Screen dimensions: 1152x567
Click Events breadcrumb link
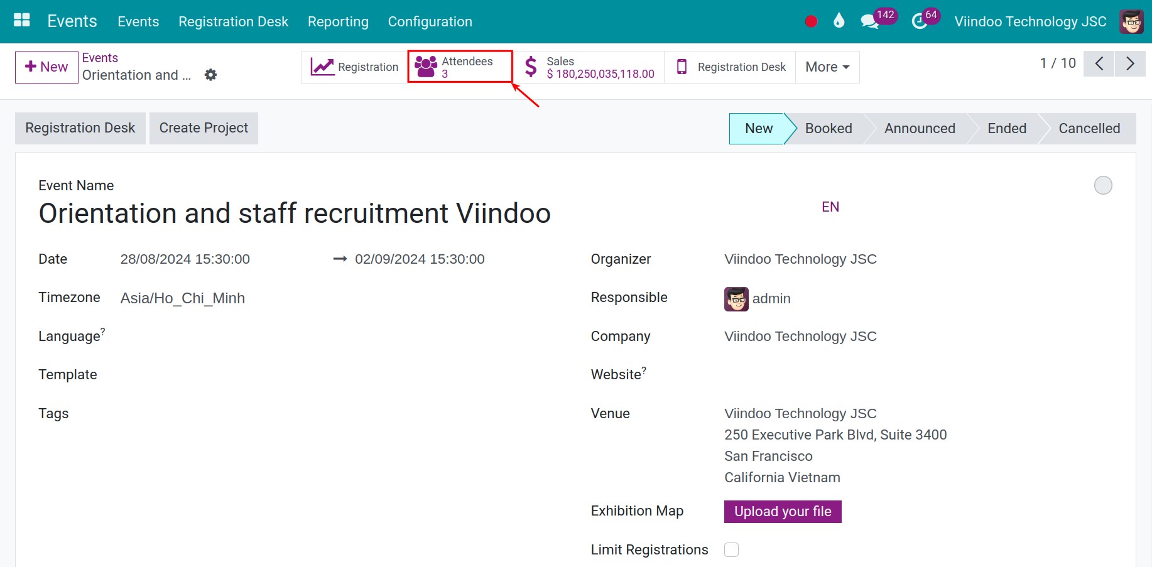pos(100,58)
